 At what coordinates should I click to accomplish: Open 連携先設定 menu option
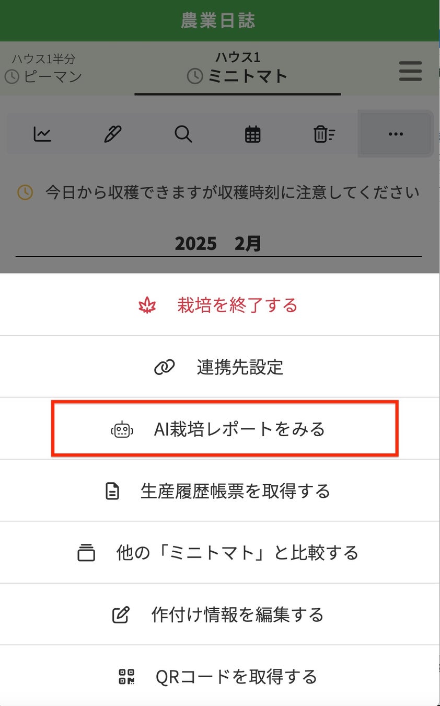coord(239,367)
